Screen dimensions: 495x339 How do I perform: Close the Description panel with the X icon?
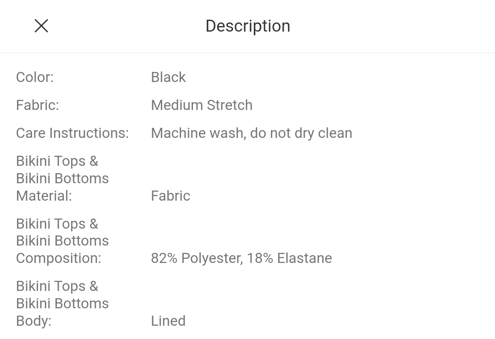coord(41,26)
